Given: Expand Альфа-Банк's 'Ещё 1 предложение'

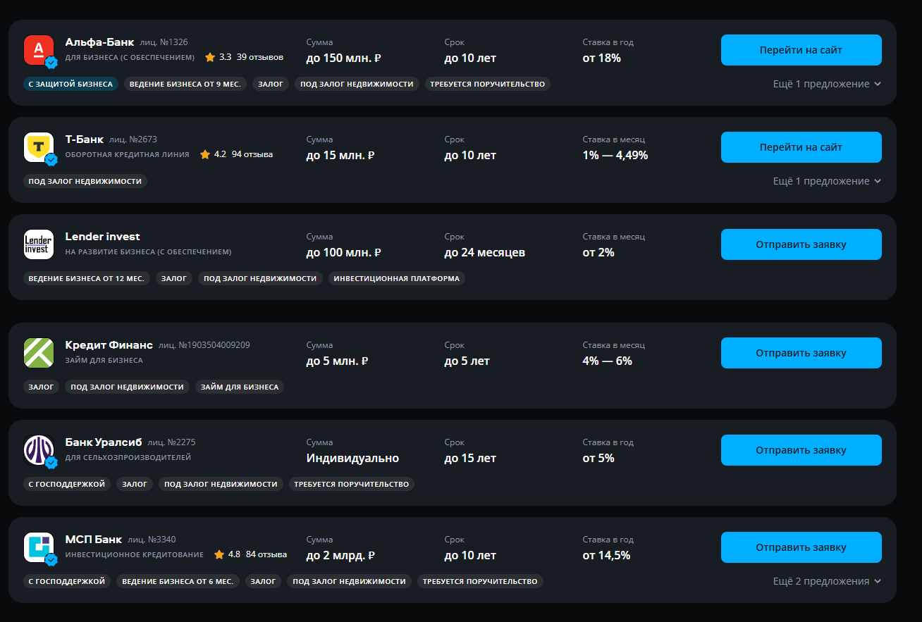Looking at the screenshot, I should [x=827, y=84].
